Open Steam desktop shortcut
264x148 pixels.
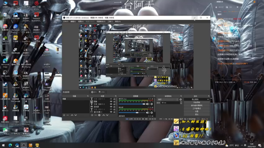(5, 85)
